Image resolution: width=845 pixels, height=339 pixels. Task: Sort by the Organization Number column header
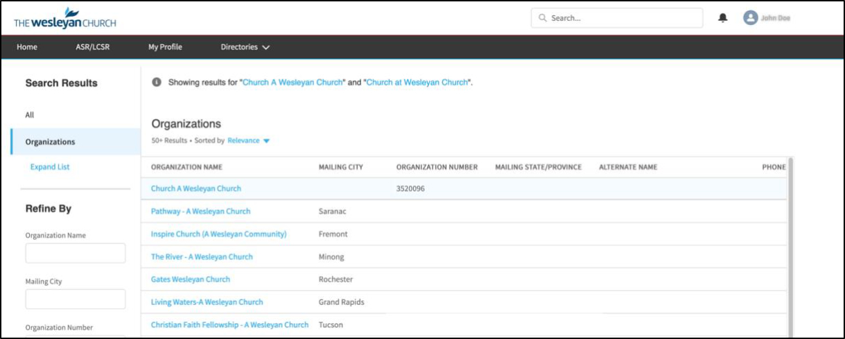(x=437, y=167)
